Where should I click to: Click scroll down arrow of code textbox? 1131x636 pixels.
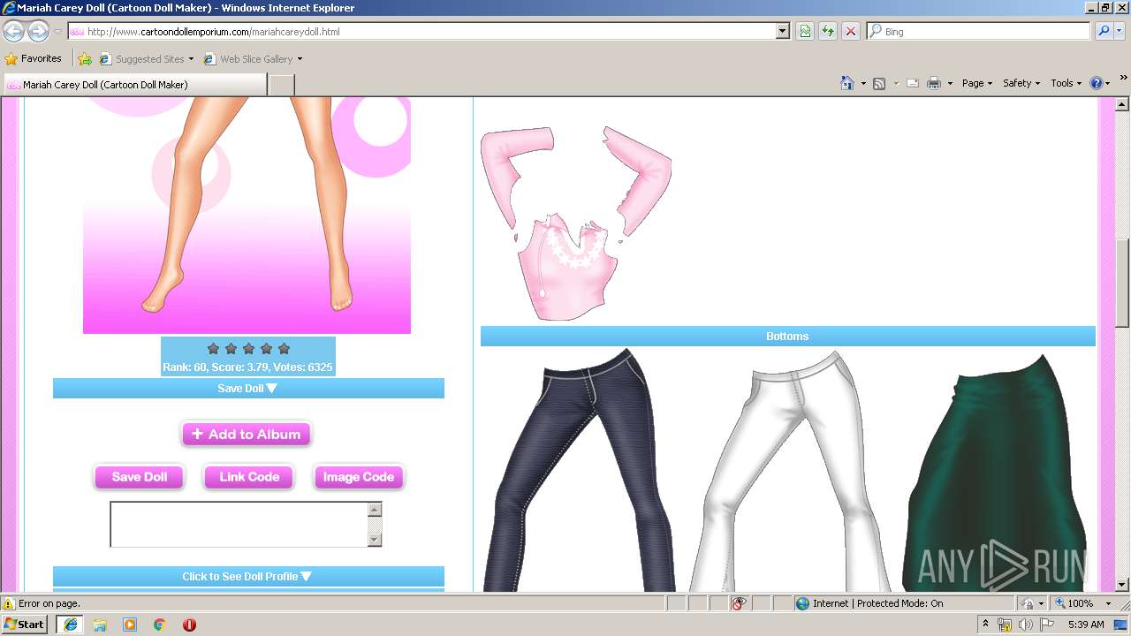coord(375,540)
